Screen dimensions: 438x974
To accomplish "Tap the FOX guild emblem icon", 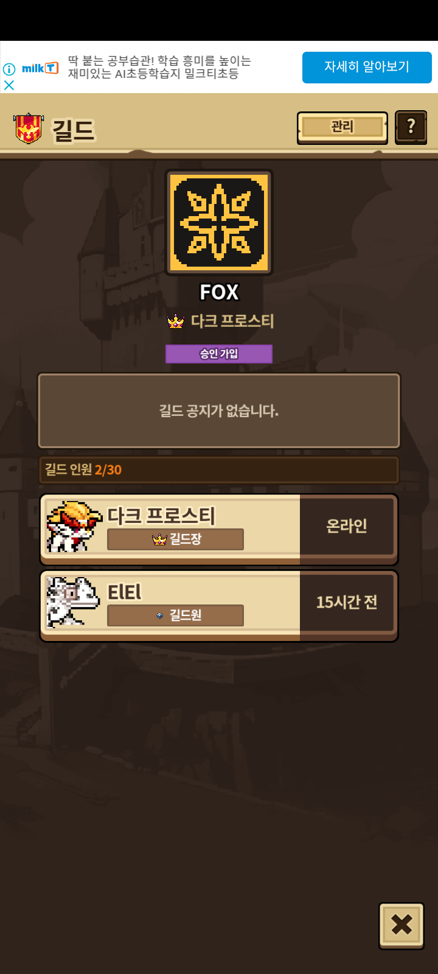I will click(219, 223).
